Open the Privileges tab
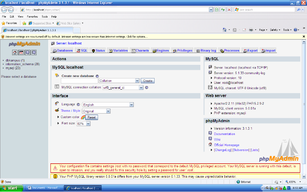307x192 pixels. point(183,51)
